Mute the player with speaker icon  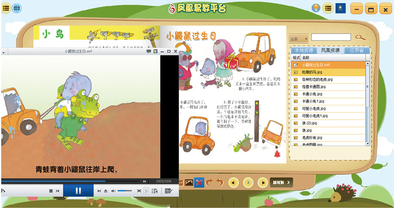[113, 191]
